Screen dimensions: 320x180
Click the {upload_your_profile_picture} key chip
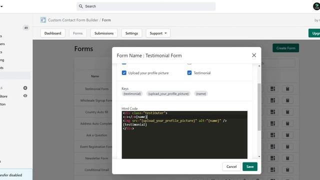click(168, 93)
